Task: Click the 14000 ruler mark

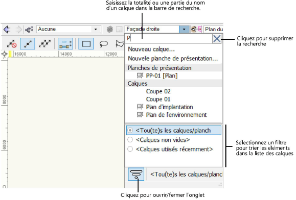Action: [66, 54]
